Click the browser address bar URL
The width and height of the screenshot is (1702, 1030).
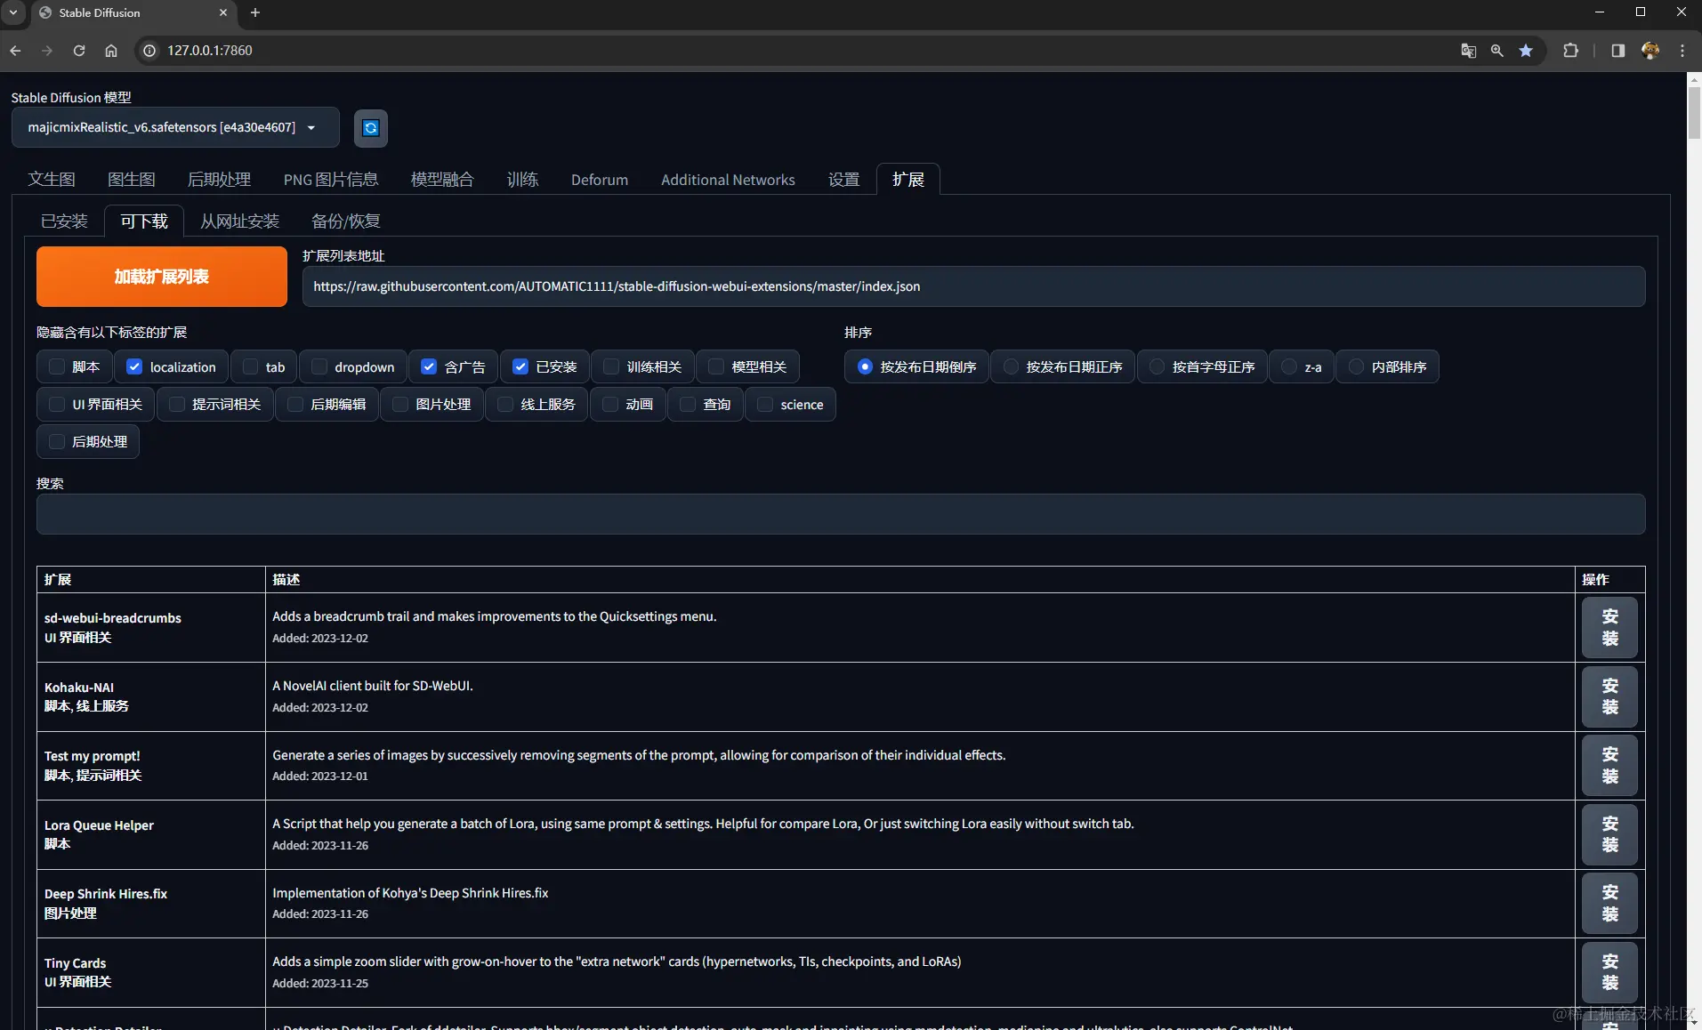pyautogui.click(x=210, y=51)
